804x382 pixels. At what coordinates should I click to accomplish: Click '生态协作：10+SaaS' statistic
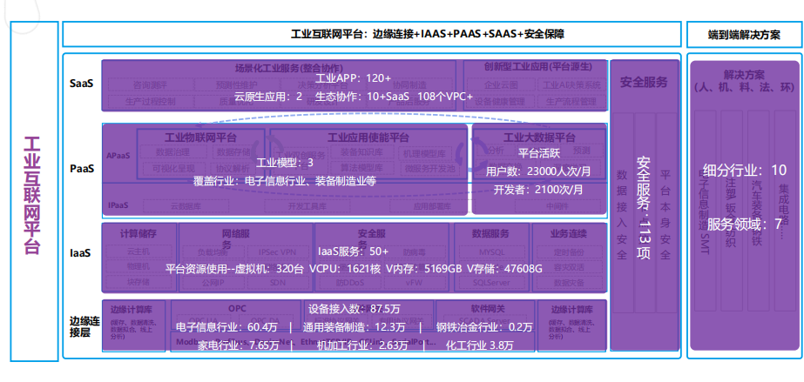point(362,97)
